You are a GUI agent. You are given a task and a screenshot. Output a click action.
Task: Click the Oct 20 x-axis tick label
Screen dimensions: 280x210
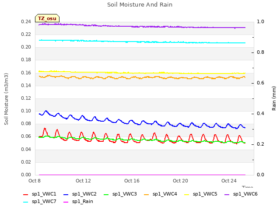pos(180,181)
